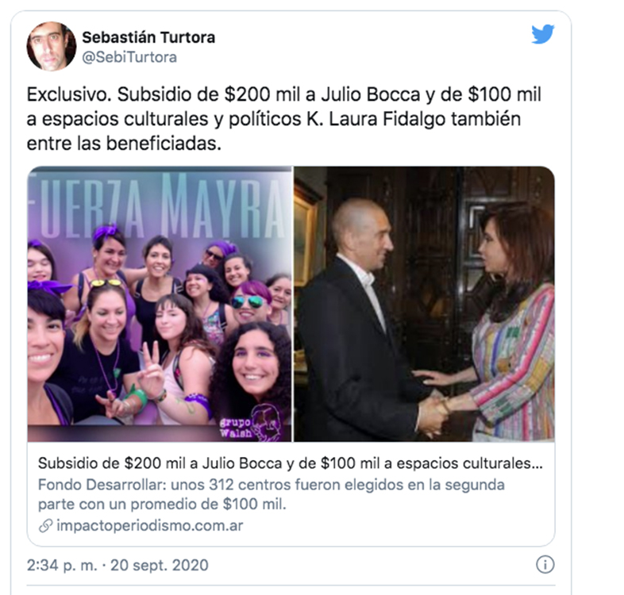Click the woman in striped jacket in photo
This screenshot has height=595, width=624.
[x=510, y=318]
